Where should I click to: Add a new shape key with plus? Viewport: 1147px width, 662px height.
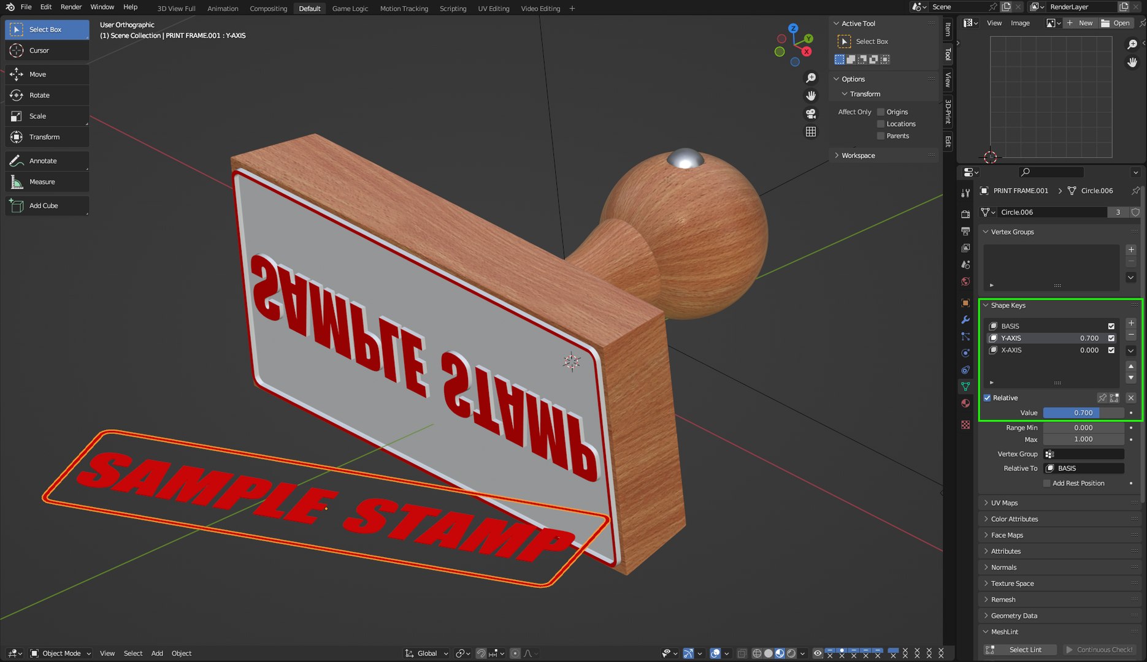click(x=1131, y=323)
